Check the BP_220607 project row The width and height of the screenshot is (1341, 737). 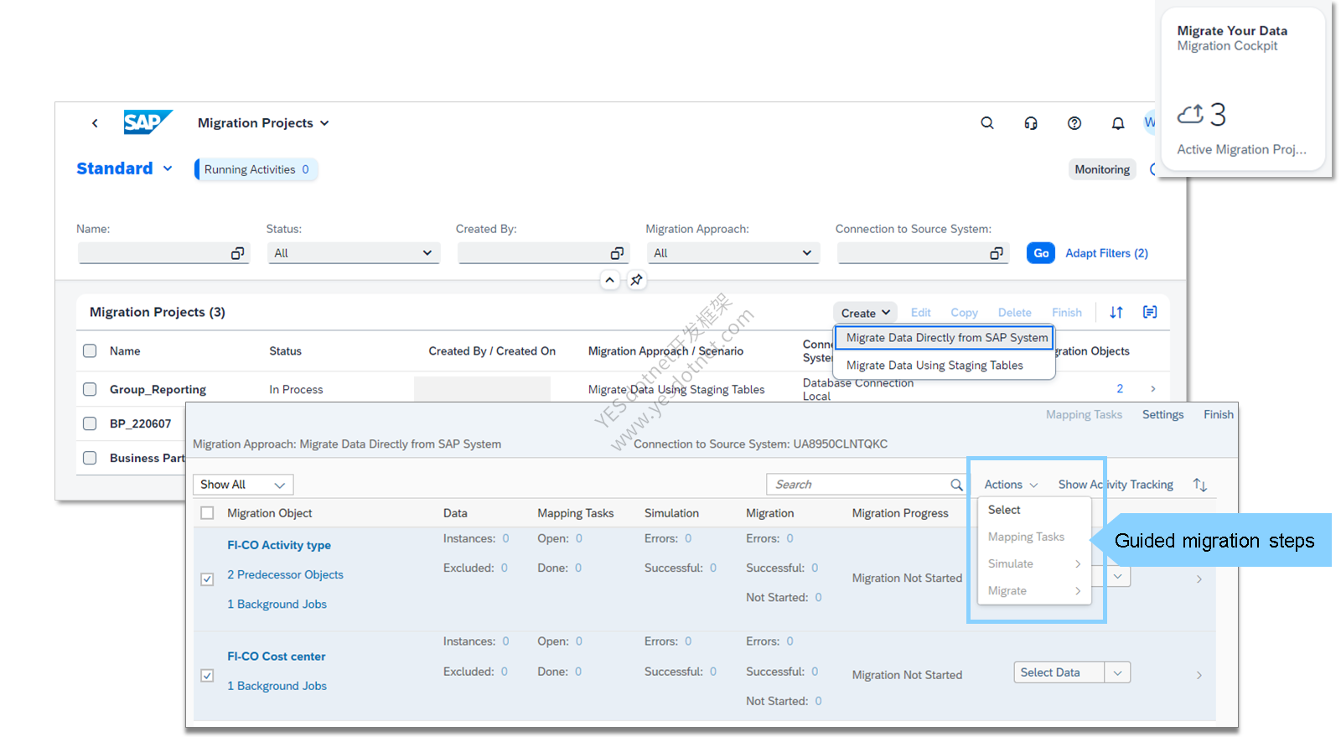(90, 423)
